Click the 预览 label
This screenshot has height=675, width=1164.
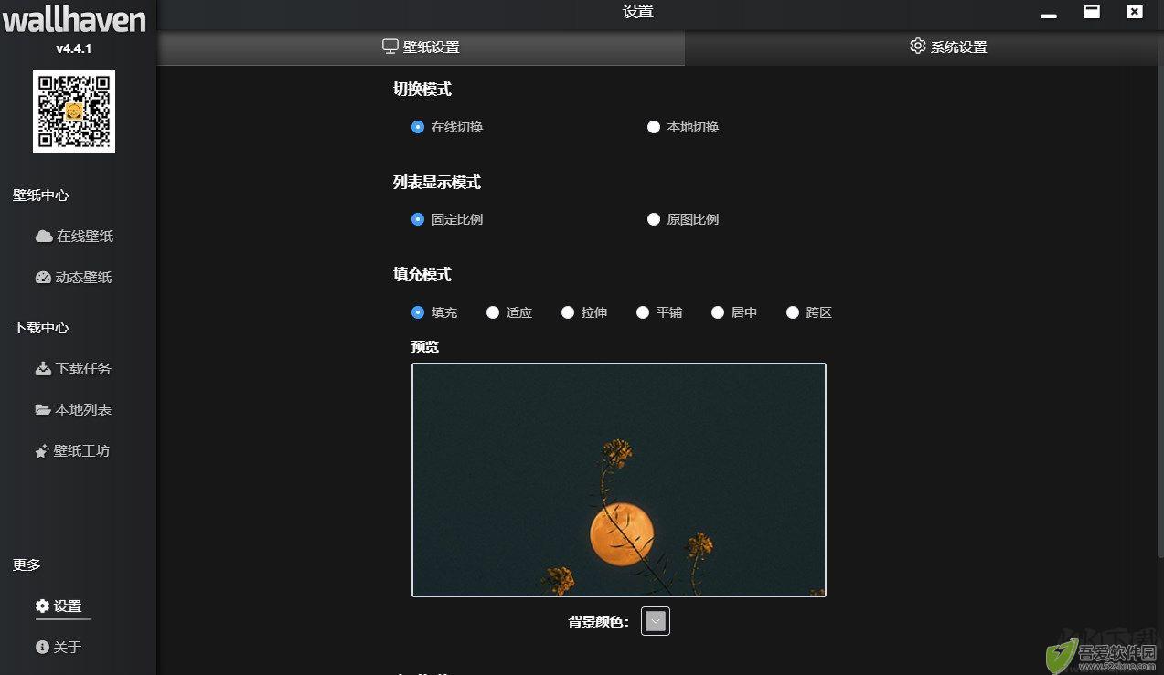click(x=425, y=347)
